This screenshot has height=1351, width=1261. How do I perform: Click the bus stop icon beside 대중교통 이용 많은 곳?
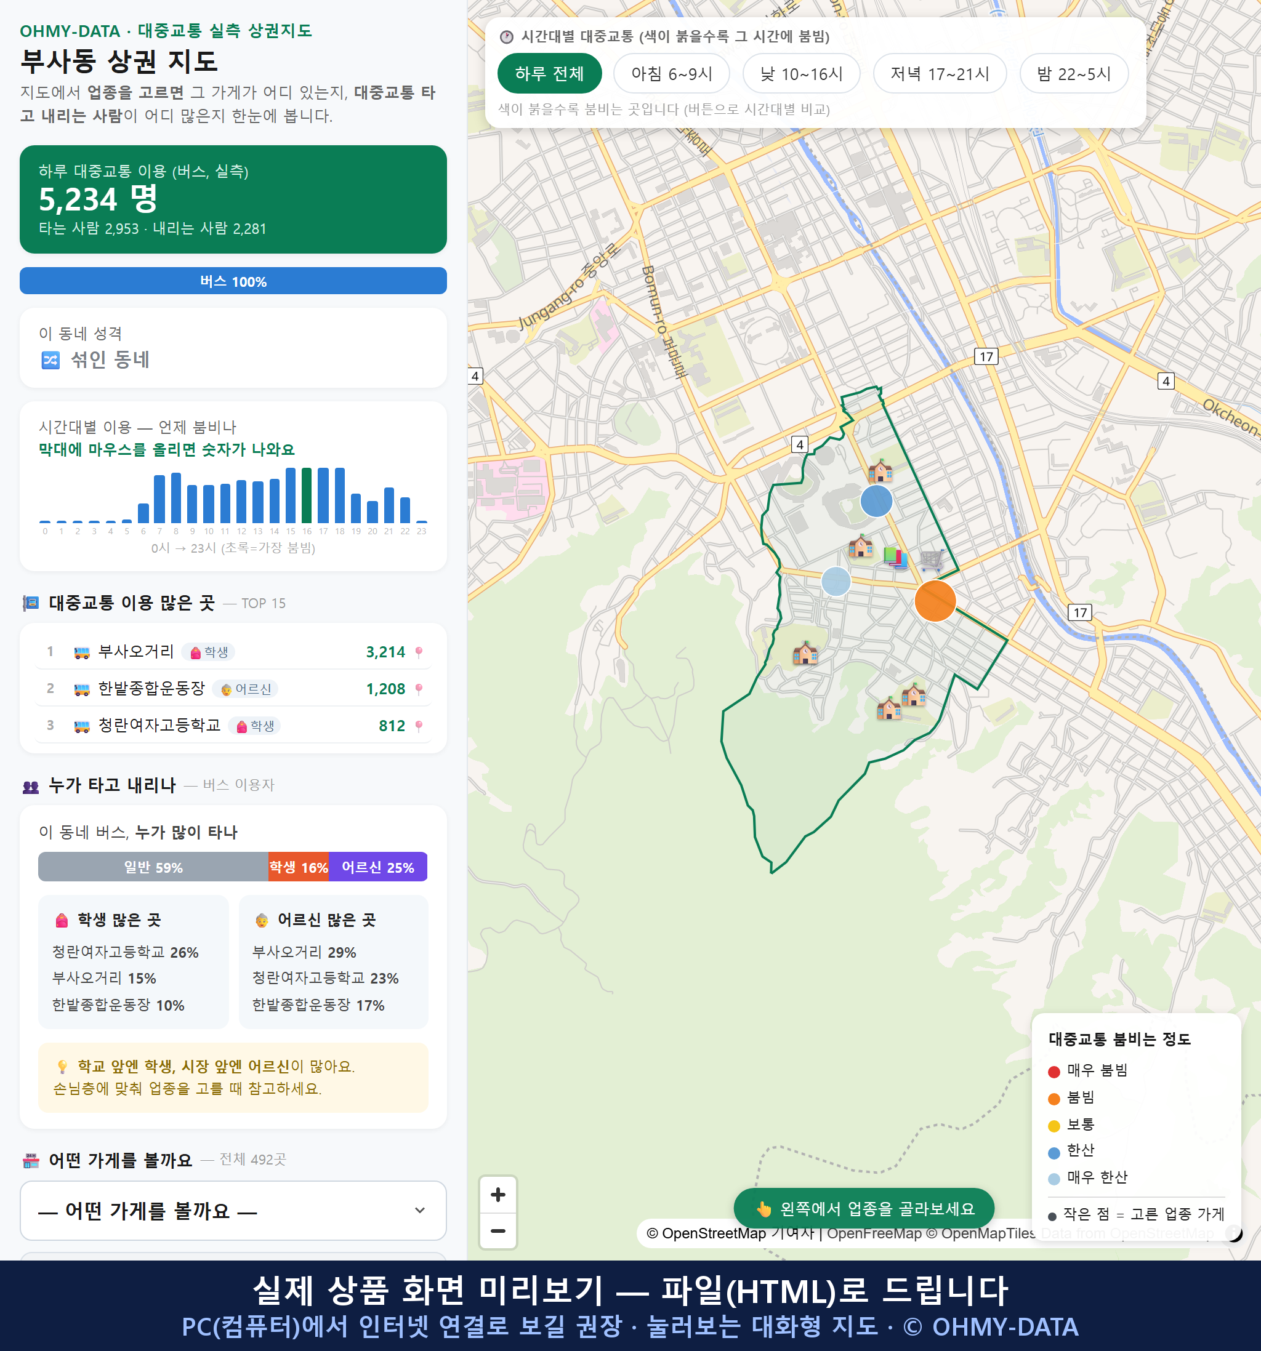point(31,603)
